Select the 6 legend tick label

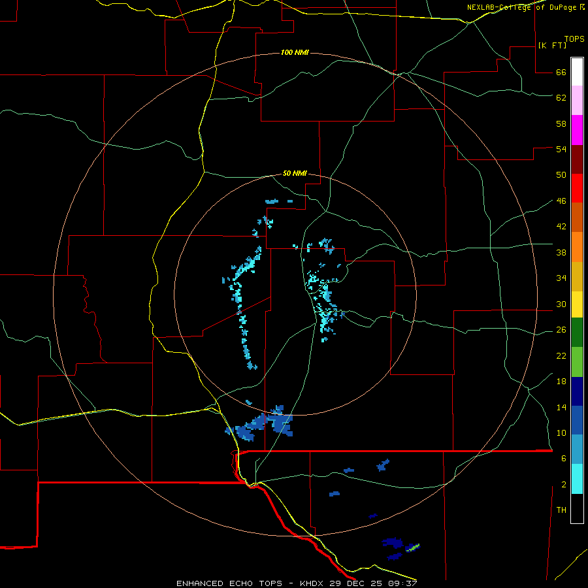[x=564, y=459]
